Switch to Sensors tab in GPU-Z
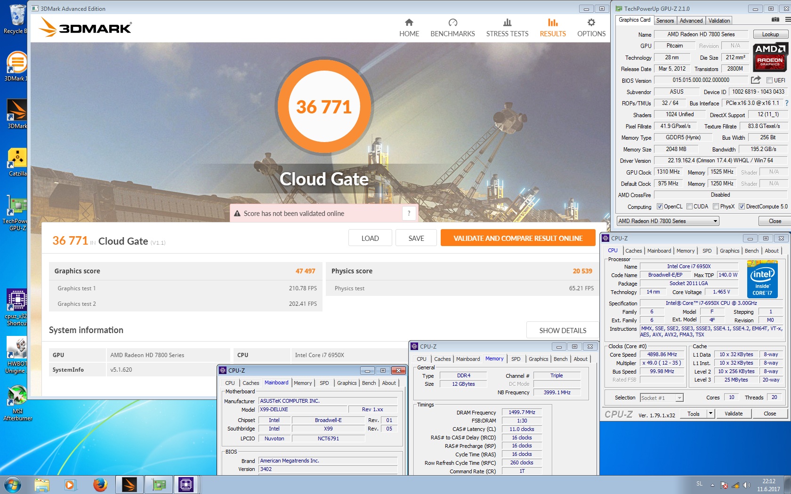 [665, 21]
